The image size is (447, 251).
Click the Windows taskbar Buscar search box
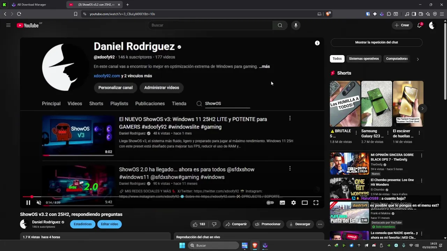(213, 245)
